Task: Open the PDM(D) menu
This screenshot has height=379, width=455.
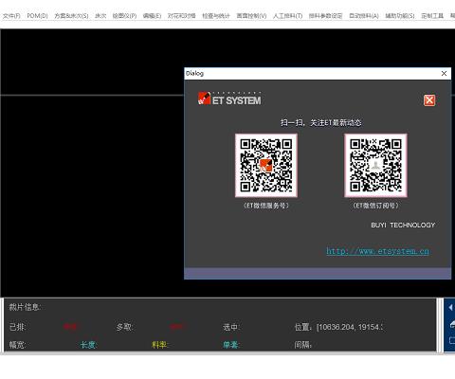Action: pyautogui.click(x=37, y=16)
